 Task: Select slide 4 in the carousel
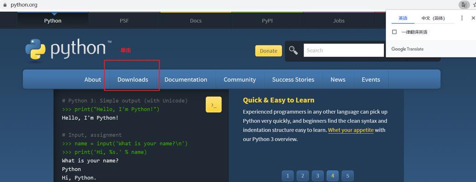[x=333, y=176]
